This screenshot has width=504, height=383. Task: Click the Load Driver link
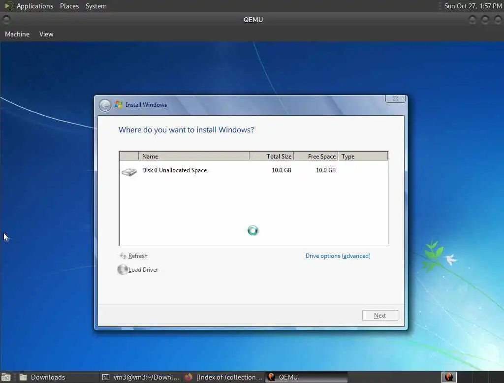[x=143, y=270]
